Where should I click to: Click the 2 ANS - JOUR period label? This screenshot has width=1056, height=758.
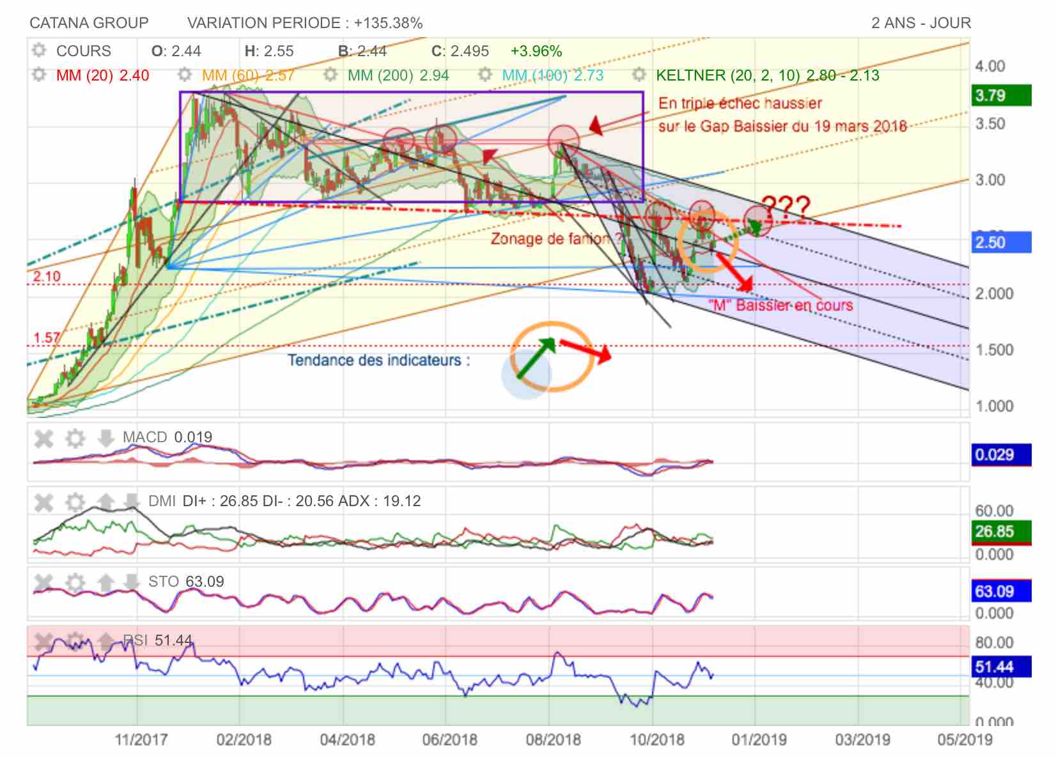tap(921, 23)
